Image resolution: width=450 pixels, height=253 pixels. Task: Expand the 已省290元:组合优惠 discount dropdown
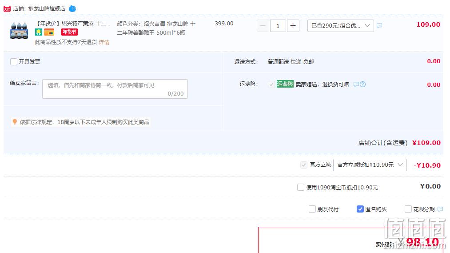pyautogui.click(x=340, y=26)
